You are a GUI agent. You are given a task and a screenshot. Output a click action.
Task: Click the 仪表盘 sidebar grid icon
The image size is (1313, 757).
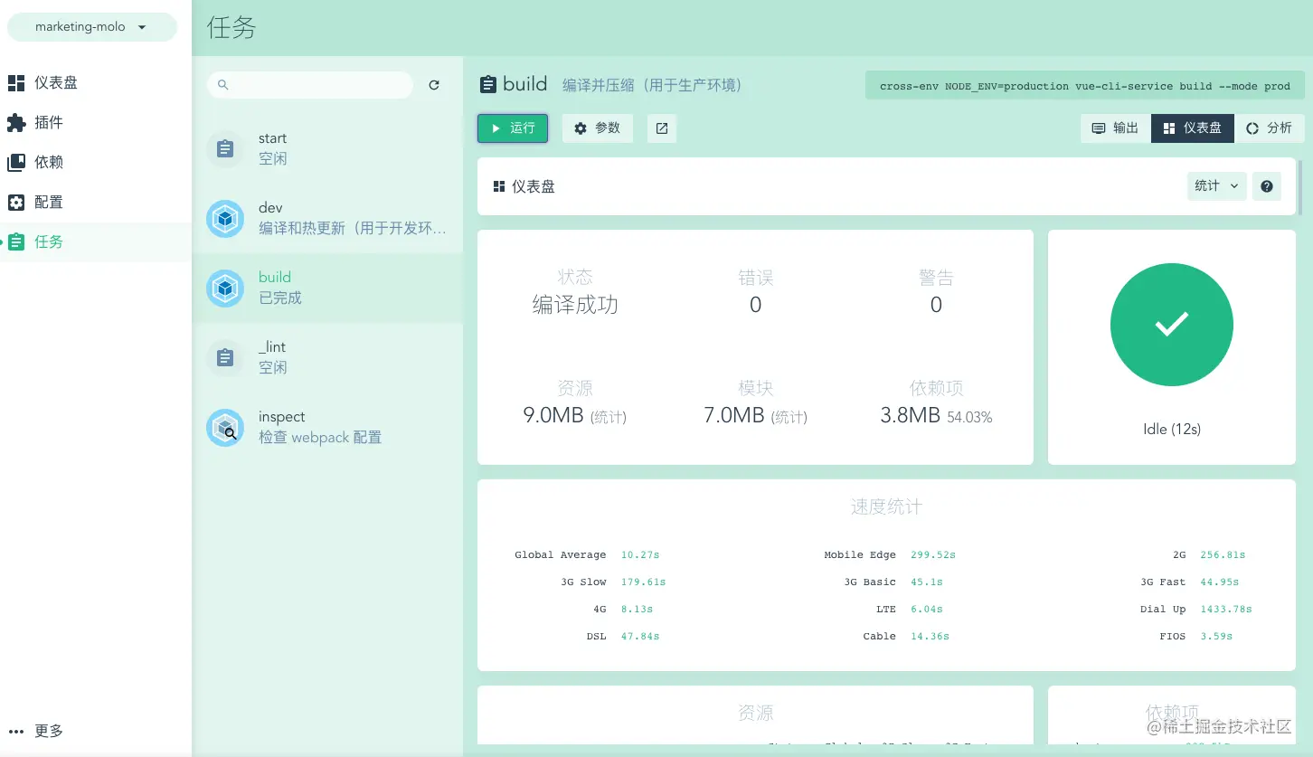point(16,83)
